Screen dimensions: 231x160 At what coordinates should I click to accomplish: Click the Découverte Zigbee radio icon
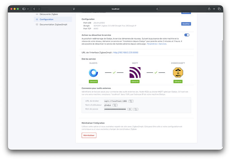click(37, 14)
